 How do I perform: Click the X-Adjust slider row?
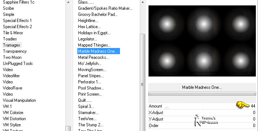point(202,113)
